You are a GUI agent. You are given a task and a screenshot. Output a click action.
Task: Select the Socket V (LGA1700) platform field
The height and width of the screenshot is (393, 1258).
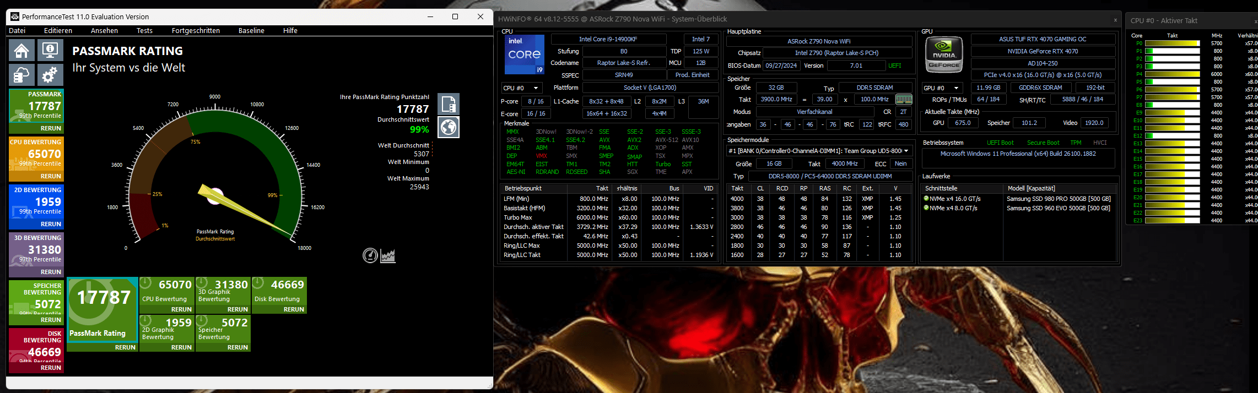650,88
